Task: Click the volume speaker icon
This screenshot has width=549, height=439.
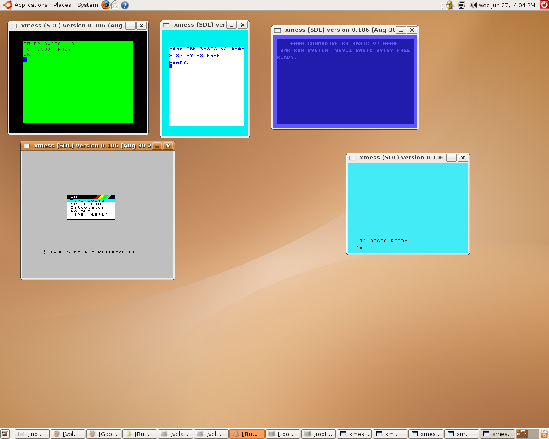Action: coord(473,5)
